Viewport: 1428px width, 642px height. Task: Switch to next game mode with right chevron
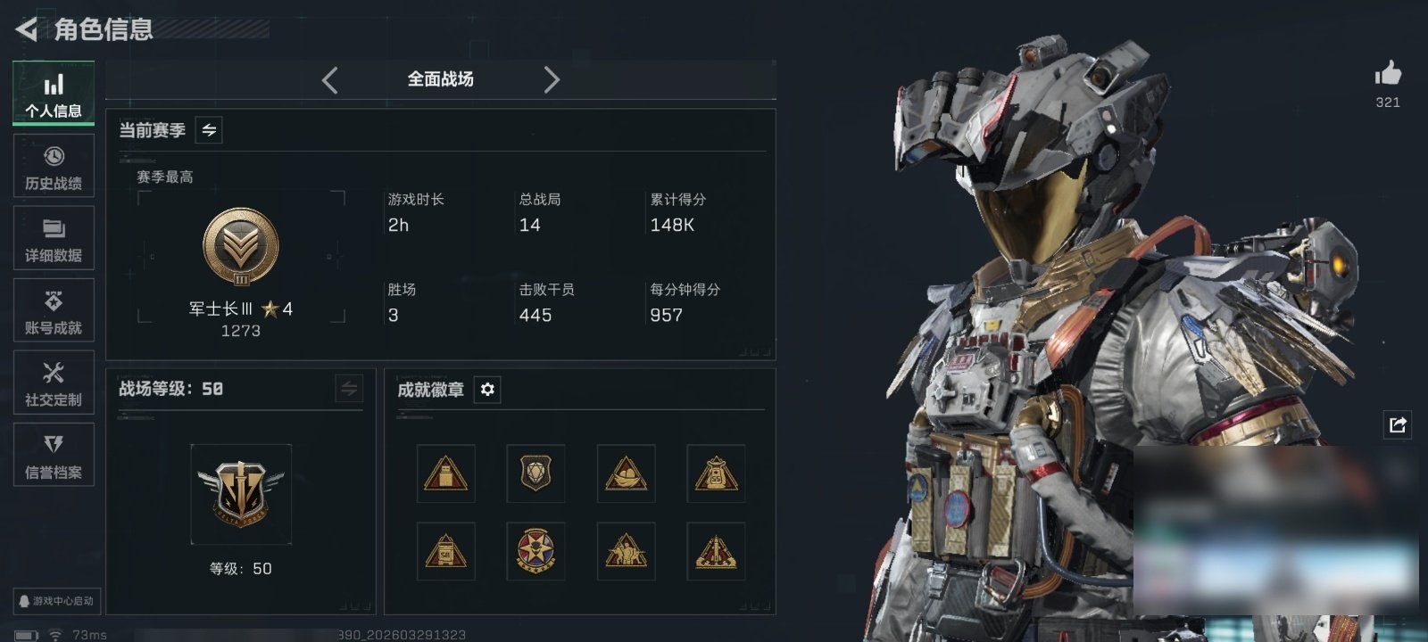click(552, 80)
